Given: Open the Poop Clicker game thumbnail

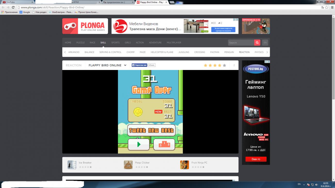Looking at the screenshot, I should tap(128, 165).
